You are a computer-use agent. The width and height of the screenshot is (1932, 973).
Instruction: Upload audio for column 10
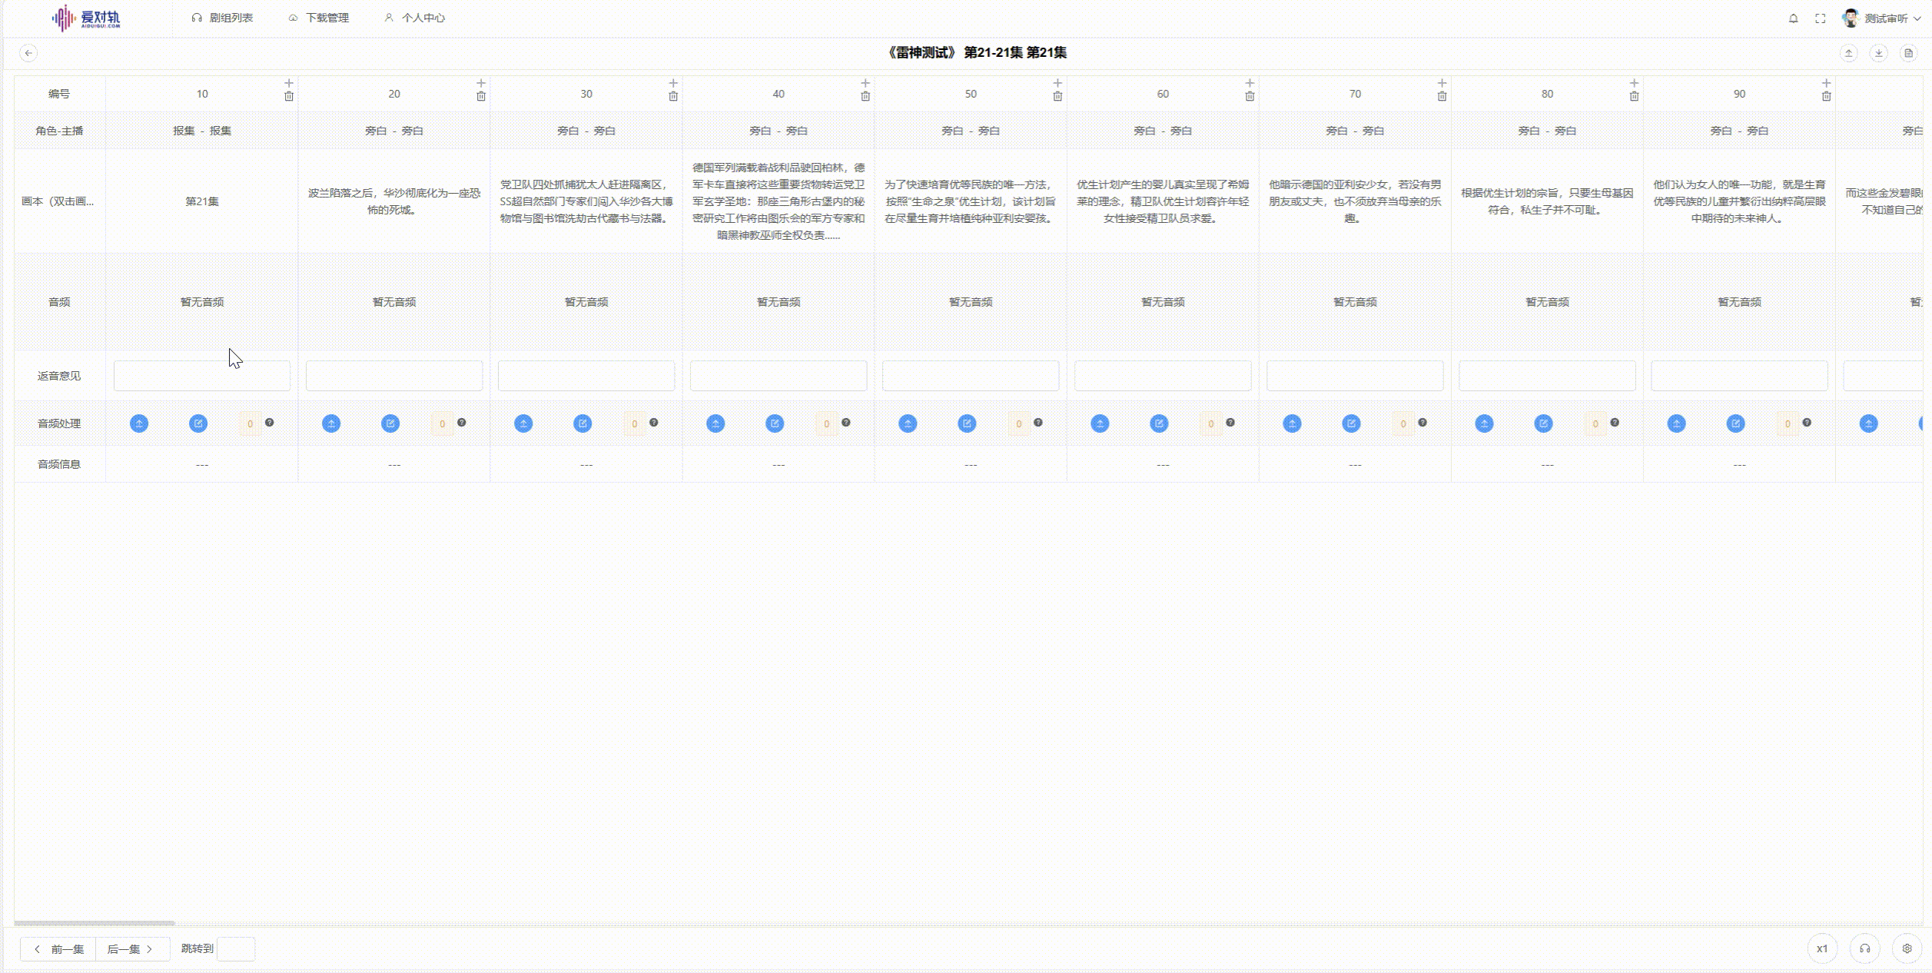coord(139,423)
